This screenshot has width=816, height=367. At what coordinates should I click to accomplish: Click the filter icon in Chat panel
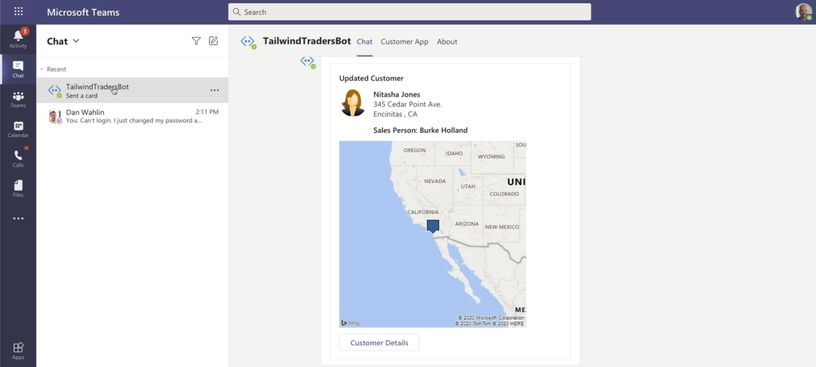196,41
